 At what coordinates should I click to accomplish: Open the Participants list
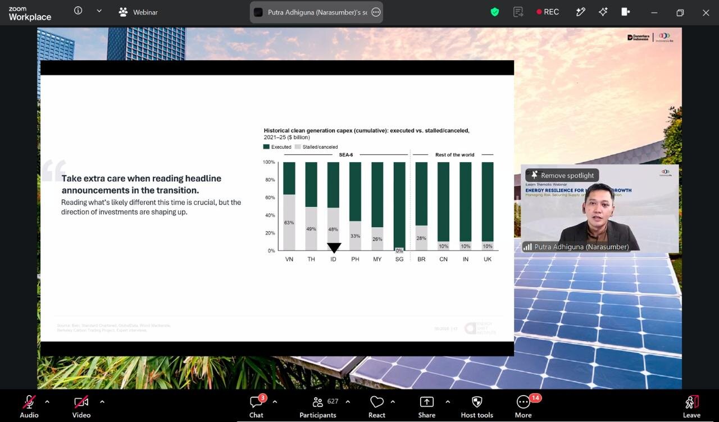click(318, 402)
